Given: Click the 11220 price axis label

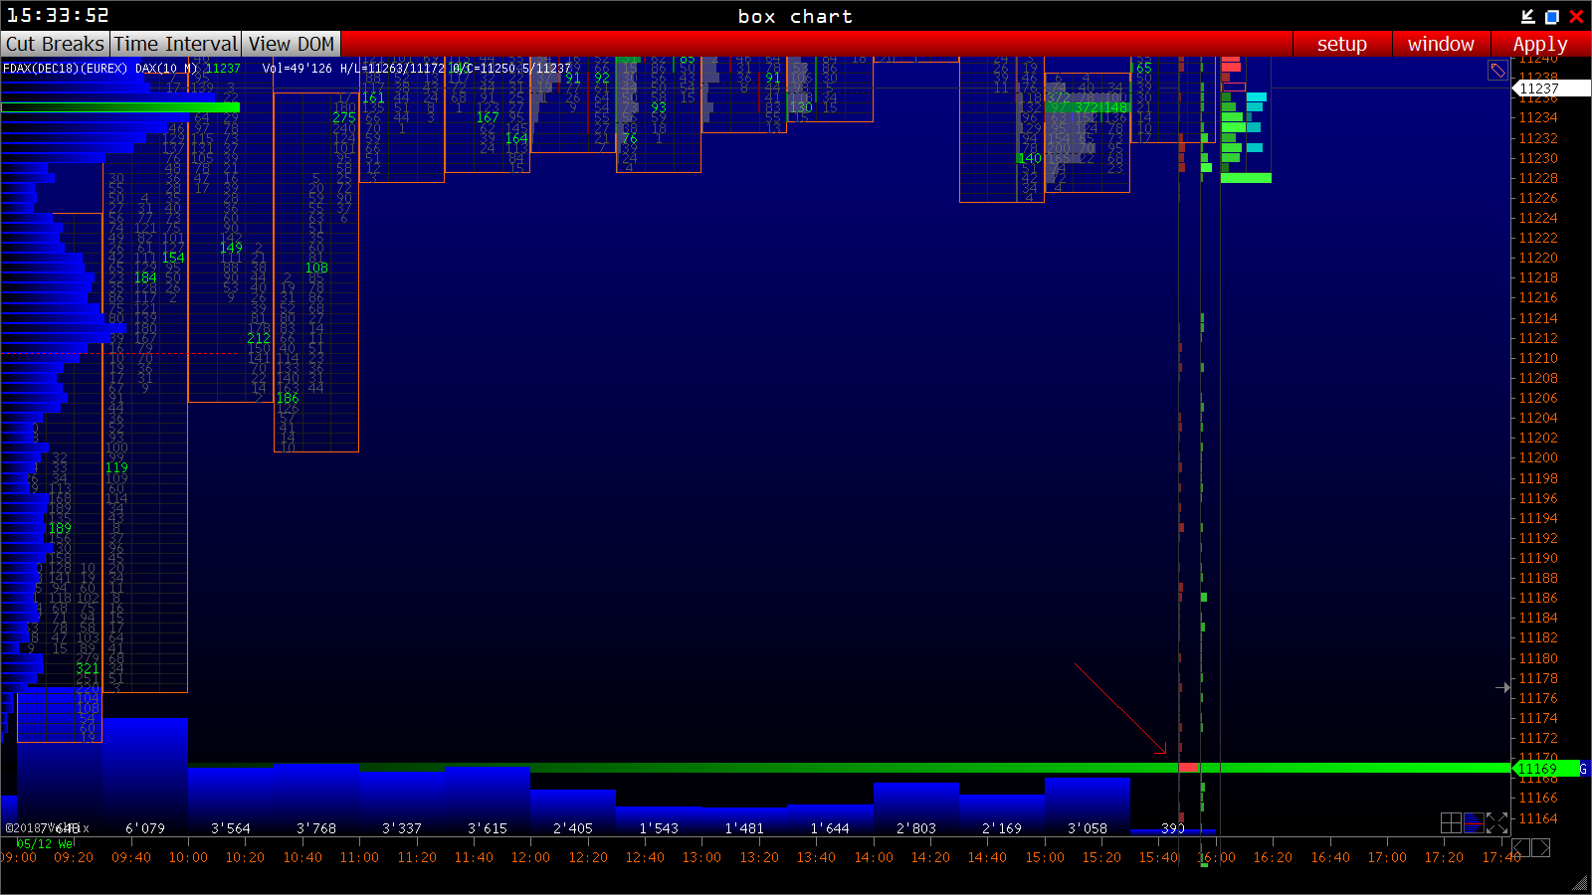Looking at the screenshot, I should (1538, 258).
